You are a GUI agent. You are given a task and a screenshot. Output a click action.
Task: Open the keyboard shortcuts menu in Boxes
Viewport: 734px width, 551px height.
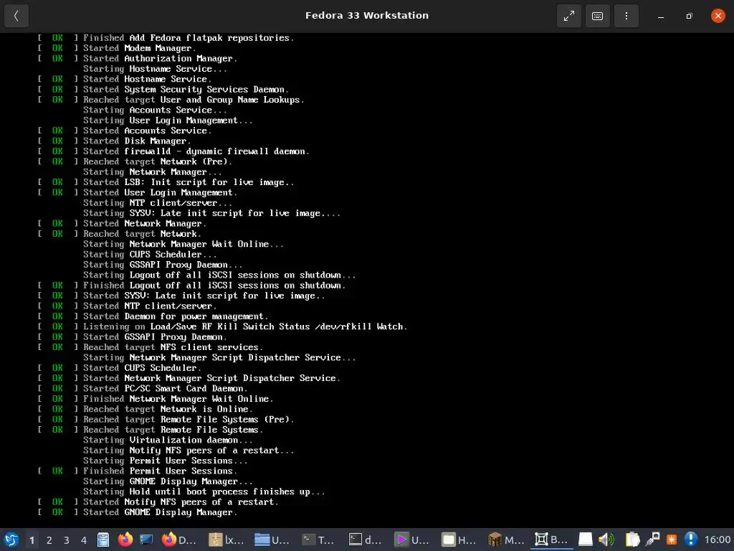tap(597, 16)
